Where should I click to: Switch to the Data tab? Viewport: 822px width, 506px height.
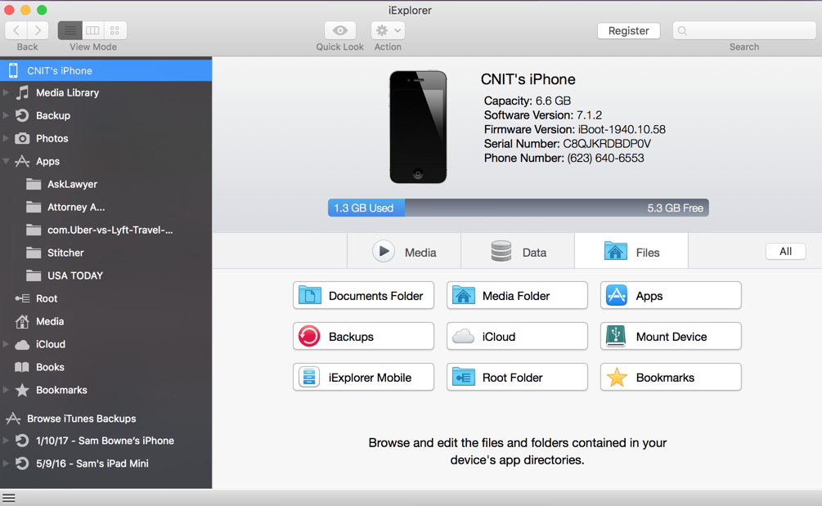tap(518, 252)
